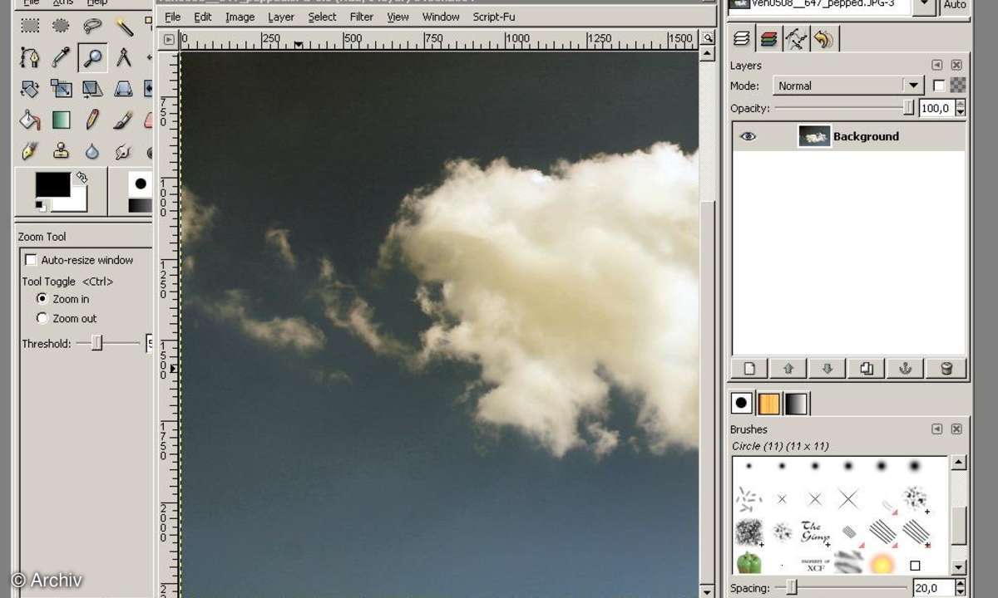Switch to the Undo History tab
Screen dimensions: 998x598
[x=824, y=38]
